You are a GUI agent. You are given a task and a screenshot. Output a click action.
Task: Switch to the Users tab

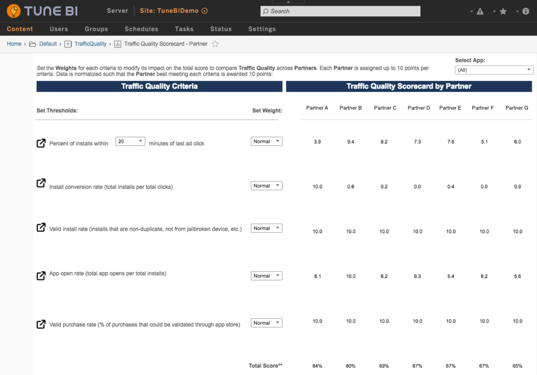pyautogui.click(x=59, y=29)
